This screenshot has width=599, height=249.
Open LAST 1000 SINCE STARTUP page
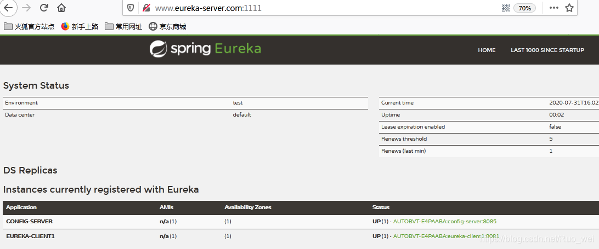point(547,50)
